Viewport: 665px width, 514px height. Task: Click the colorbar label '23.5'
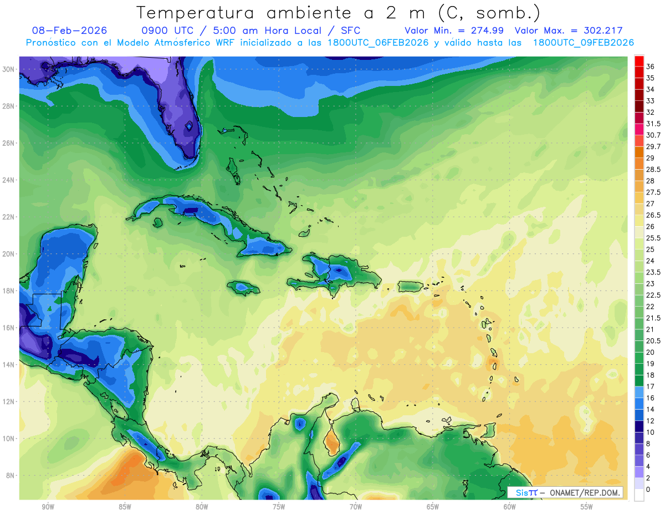[653, 272]
